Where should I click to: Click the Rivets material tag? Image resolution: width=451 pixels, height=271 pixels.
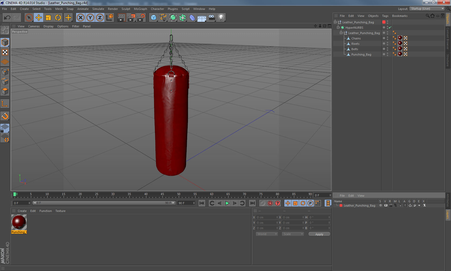coord(400,43)
